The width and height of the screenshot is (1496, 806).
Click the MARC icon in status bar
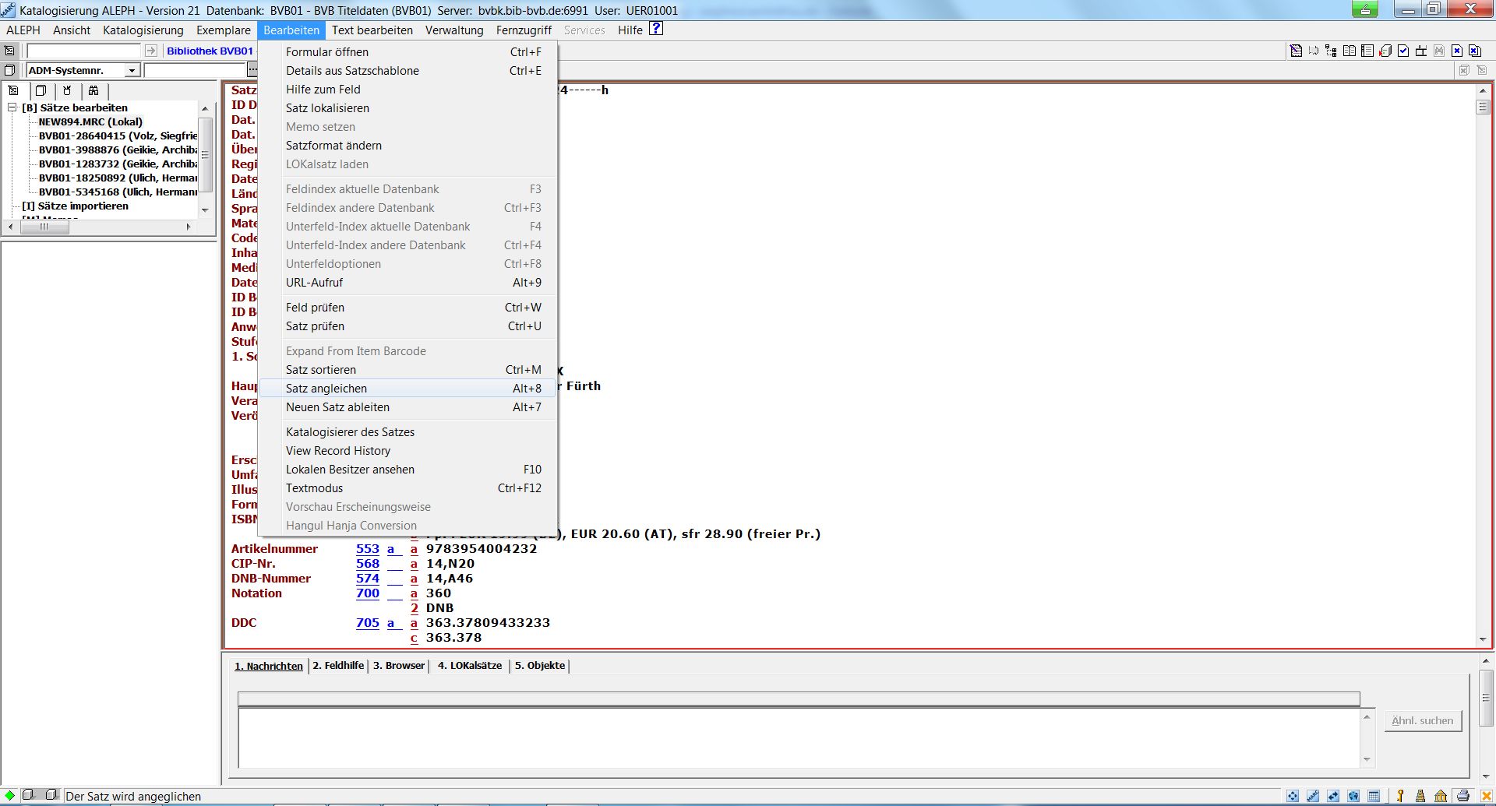(x=1313, y=796)
